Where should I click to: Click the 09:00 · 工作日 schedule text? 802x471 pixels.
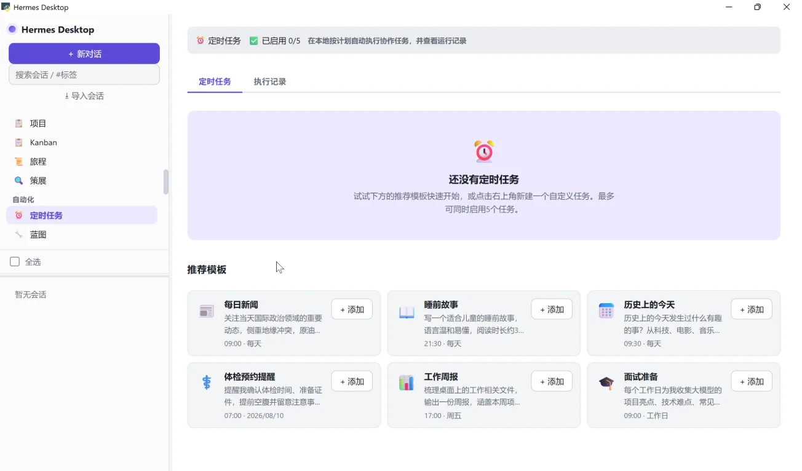[646, 416]
